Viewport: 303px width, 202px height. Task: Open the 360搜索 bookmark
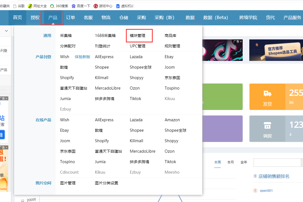[59, 6]
